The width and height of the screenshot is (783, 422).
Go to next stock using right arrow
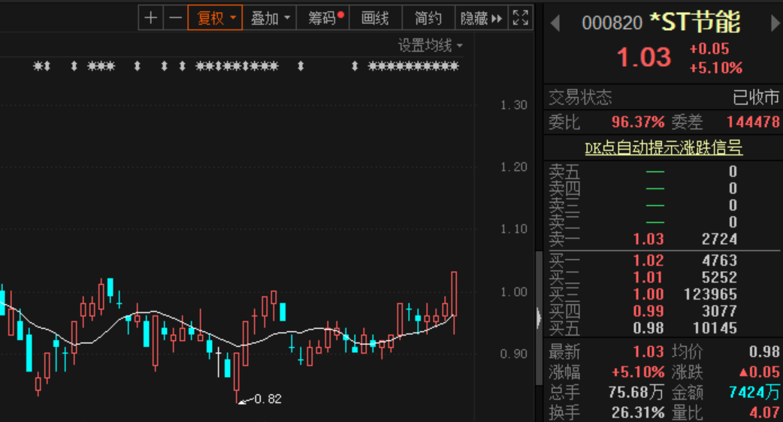pos(775,23)
